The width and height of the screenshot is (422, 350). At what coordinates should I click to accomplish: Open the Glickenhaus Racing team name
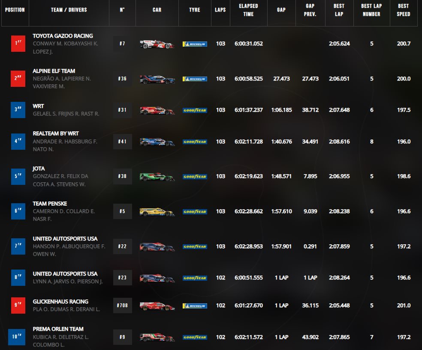[x=60, y=302]
